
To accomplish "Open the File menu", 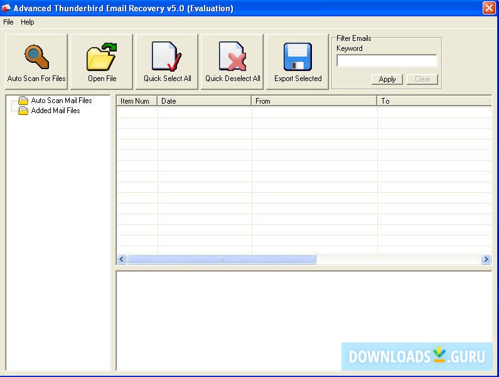I will click(x=8, y=22).
